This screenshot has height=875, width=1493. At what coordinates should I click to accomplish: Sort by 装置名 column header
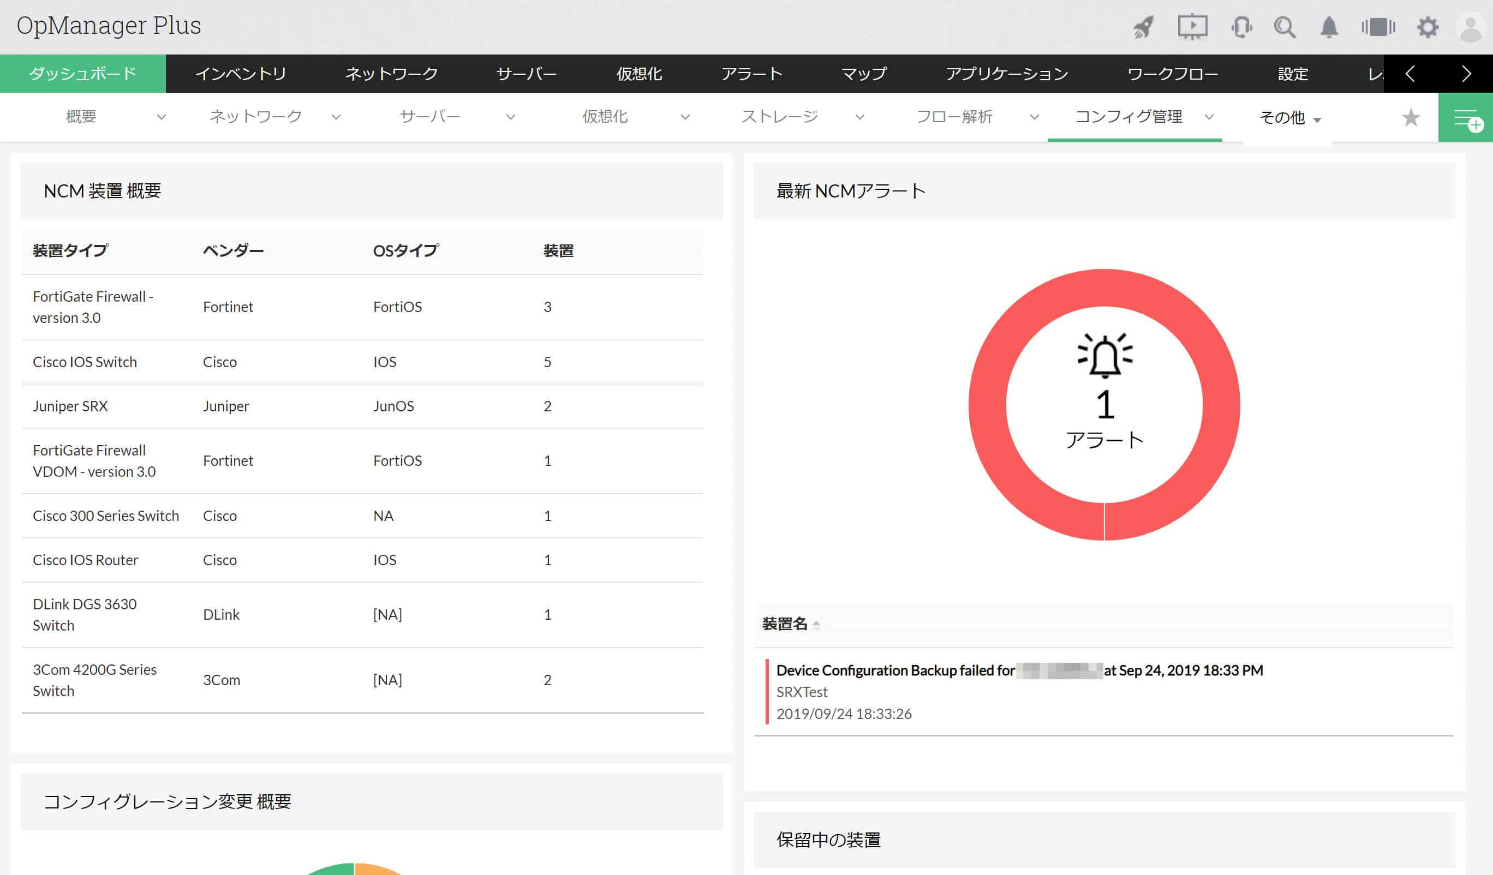coord(784,624)
